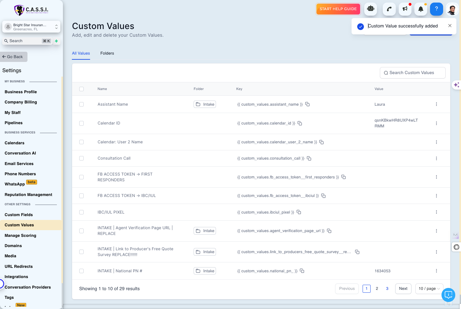Expand the Bright Star Insurance account switcher

pos(31,27)
